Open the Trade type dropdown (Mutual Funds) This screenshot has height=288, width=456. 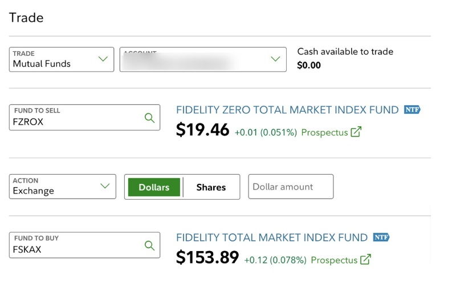[62, 59]
